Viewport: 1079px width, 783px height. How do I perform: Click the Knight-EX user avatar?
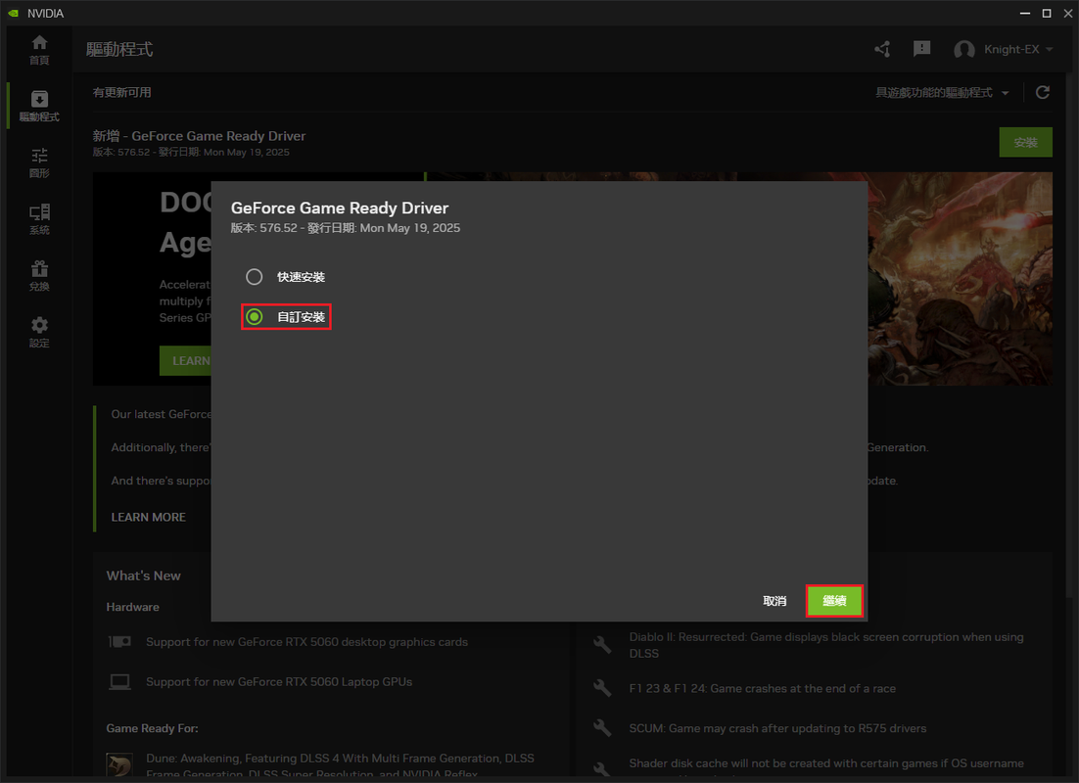[964, 50]
